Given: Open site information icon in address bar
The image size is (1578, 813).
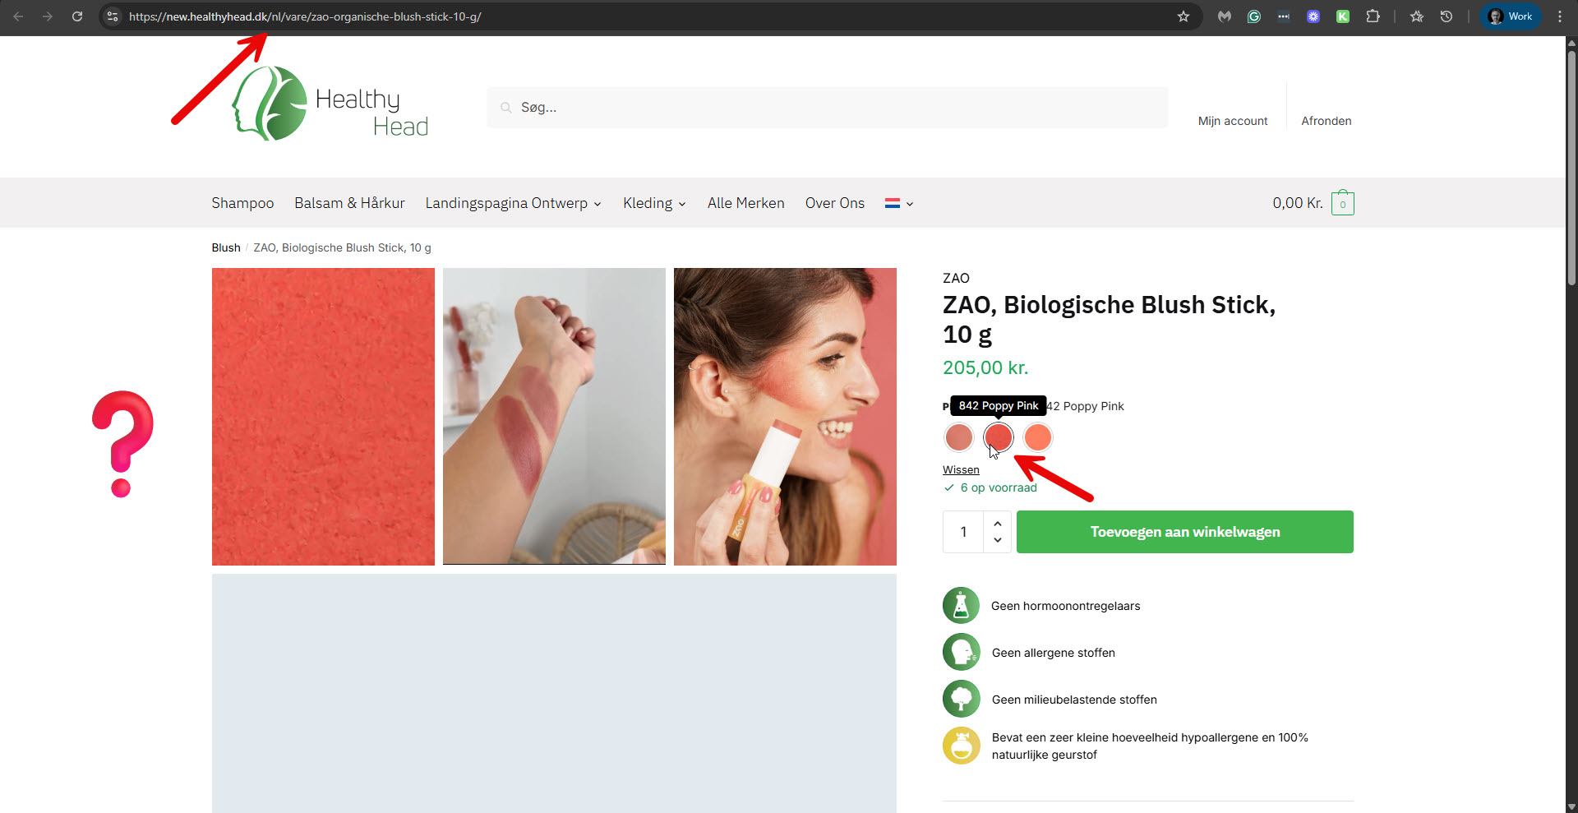Looking at the screenshot, I should tap(113, 16).
